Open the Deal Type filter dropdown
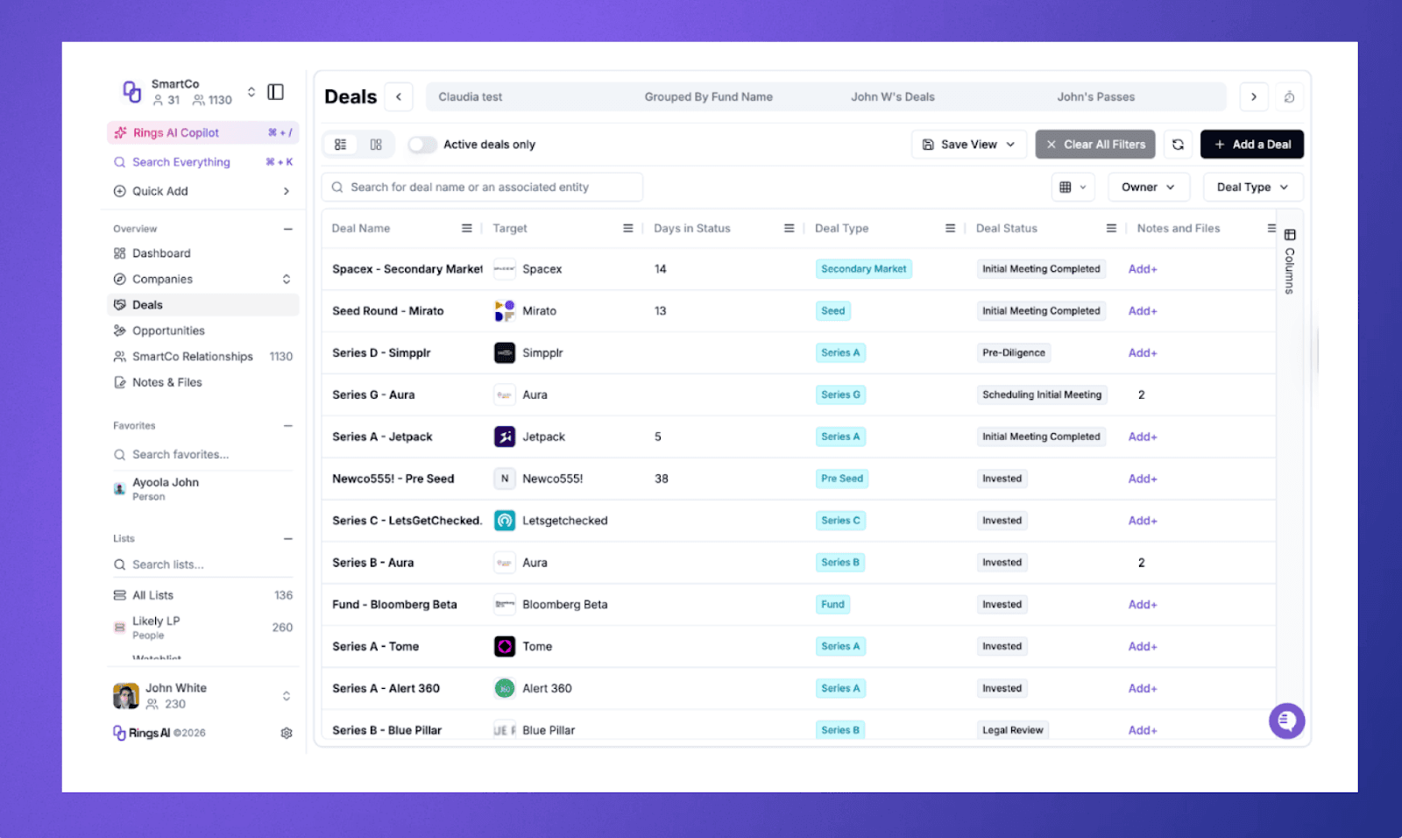1402x838 pixels. pyautogui.click(x=1251, y=187)
